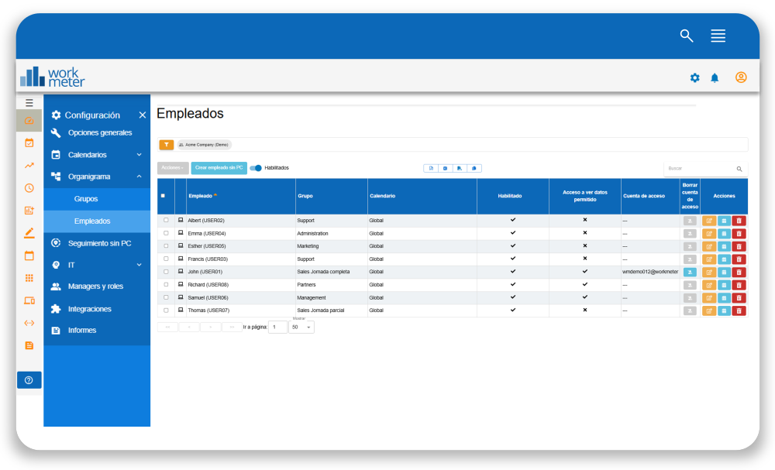Open the rows-per-page dropdown showing 50
Viewport: 775px width, 470px height.
[301, 328]
